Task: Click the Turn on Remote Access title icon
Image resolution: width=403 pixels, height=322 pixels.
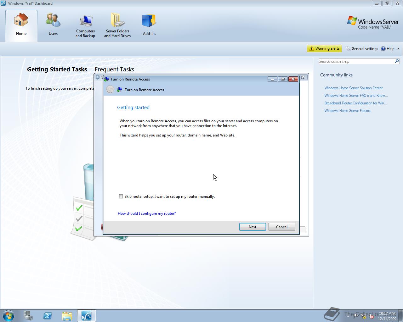Action: pyautogui.click(x=106, y=79)
